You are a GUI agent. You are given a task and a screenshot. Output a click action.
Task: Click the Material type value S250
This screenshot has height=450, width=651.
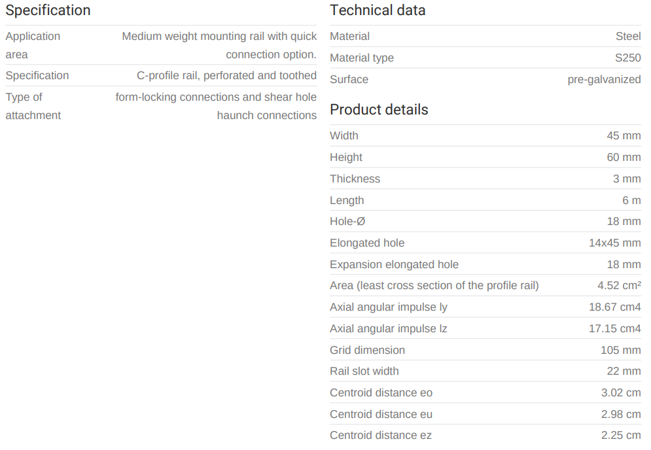coord(627,58)
